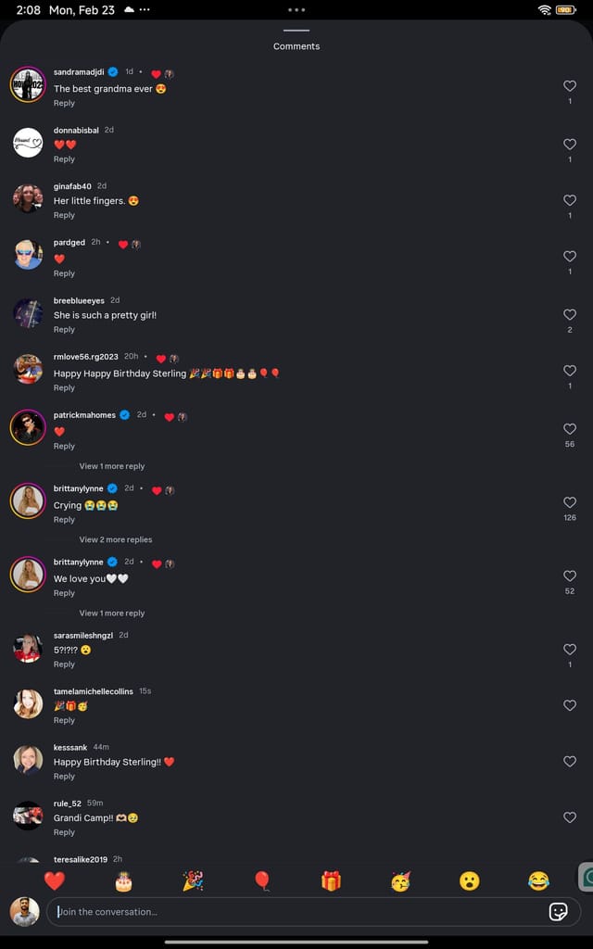The image size is (593, 949).
Task: Like brittanylynne's Crying comment
Action: (570, 502)
